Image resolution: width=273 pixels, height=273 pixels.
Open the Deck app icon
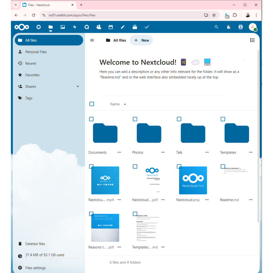[x=135, y=27]
